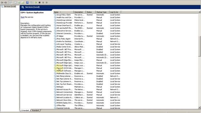The width and height of the screenshot is (201, 113).
Task: Click the gear icon next to Multimedia Class Scheduler
Action: pyautogui.click(x=55, y=73)
